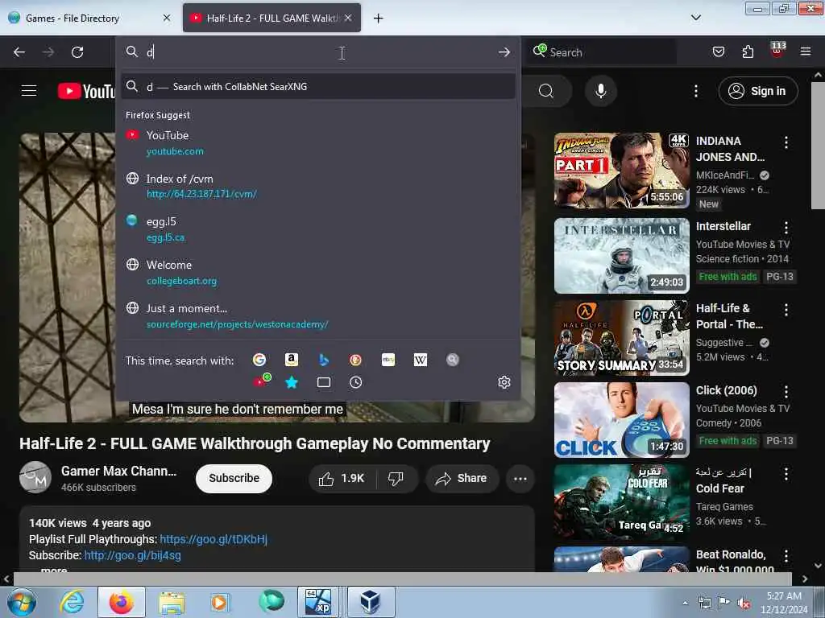Click the YouTube search magnifier button
This screenshot has height=618, width=825.
546,91
